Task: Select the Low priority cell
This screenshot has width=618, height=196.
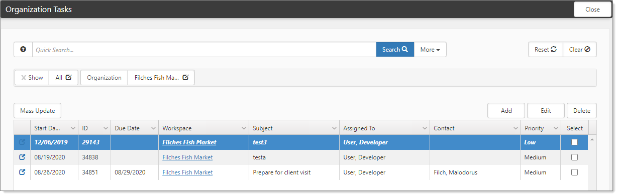Action: [540, 142]
